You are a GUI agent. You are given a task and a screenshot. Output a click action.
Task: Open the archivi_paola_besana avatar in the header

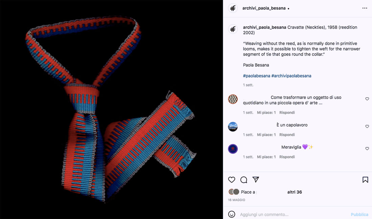[233, 8]
